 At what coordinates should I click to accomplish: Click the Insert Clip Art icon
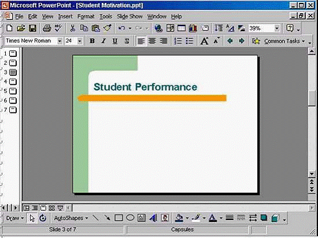[165, 218]
